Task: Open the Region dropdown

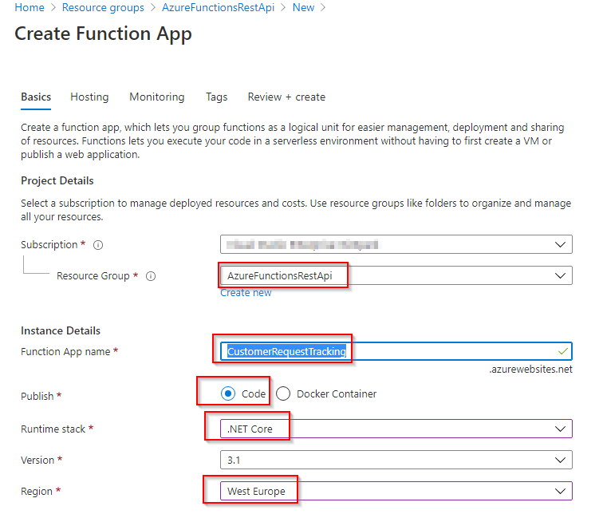Action: (x=396, y=491)
